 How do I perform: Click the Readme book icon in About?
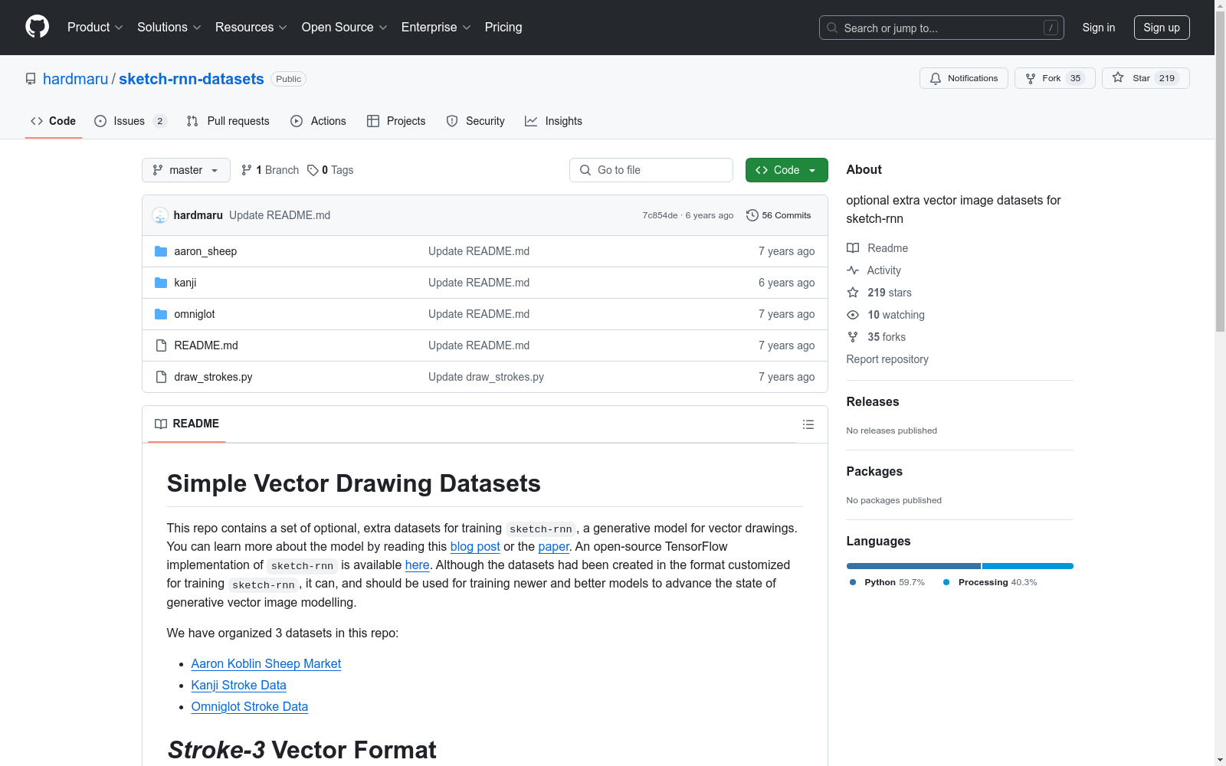(x=853, y=248)
